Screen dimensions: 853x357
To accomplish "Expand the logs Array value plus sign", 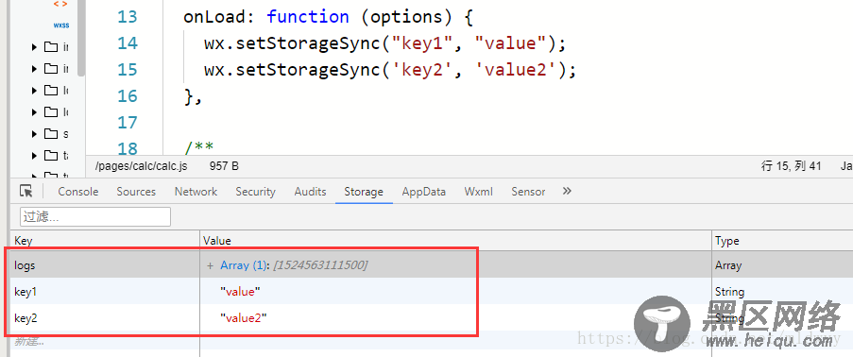I will click(210, 265).
